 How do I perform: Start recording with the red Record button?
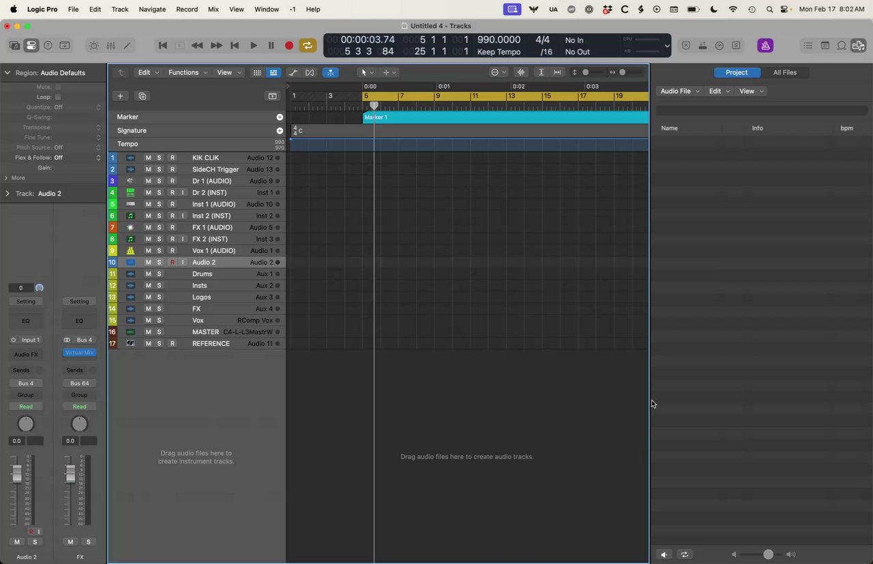tap(289, 46)
